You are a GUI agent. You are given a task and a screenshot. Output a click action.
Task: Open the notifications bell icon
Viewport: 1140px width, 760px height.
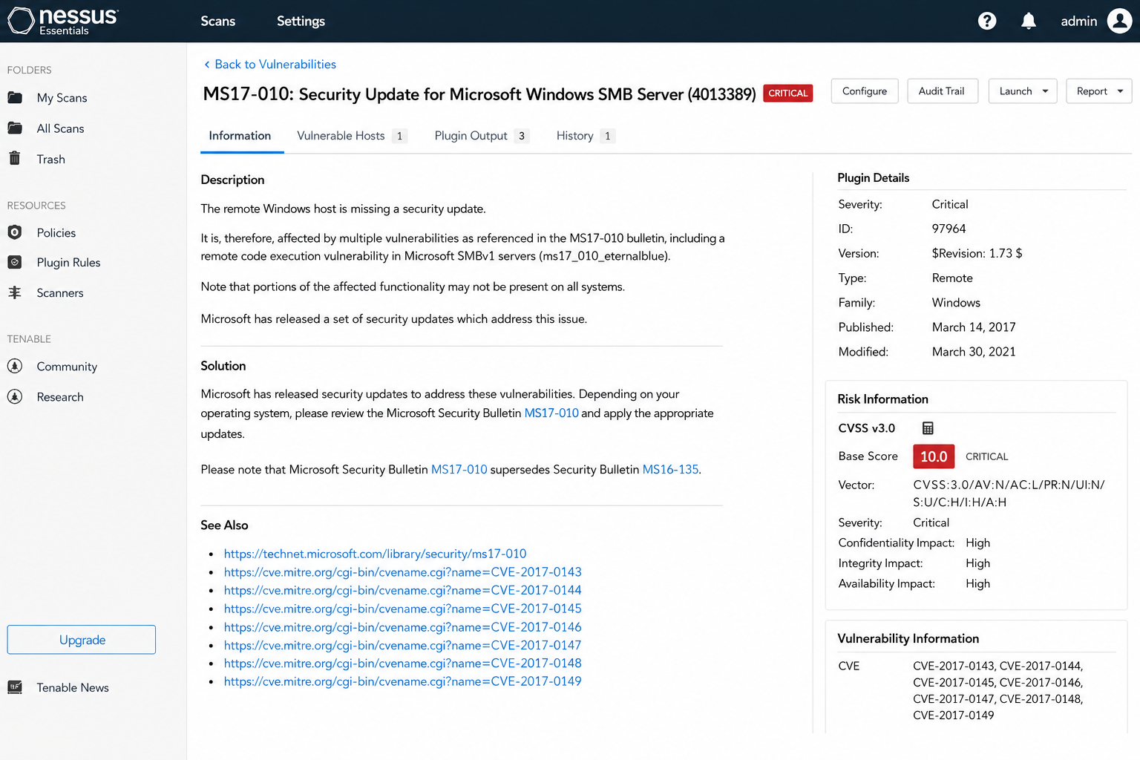[x=1029, y=21]
